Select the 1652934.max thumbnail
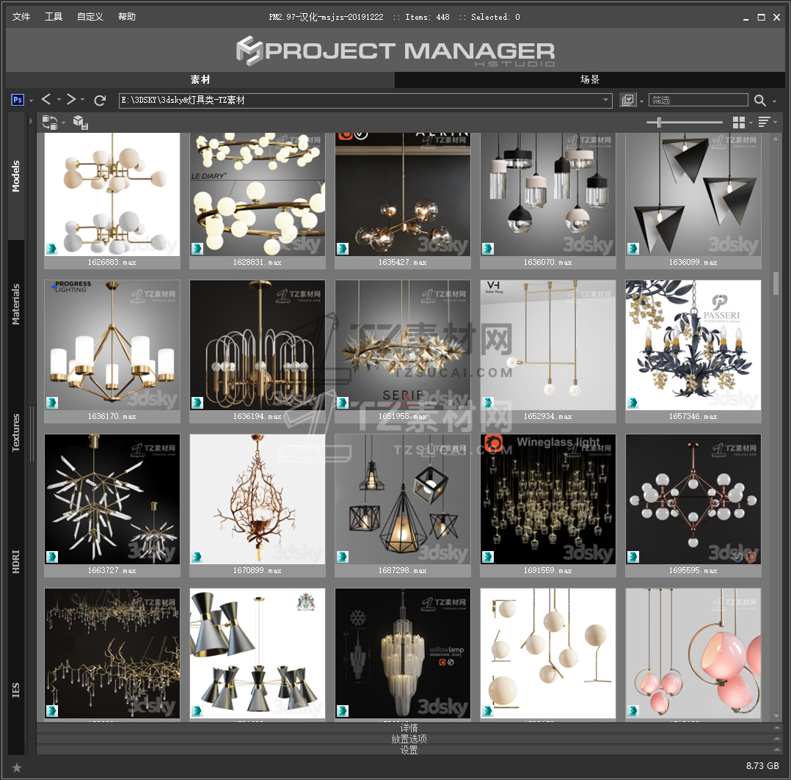791x780 pixels. coord(548,345)
